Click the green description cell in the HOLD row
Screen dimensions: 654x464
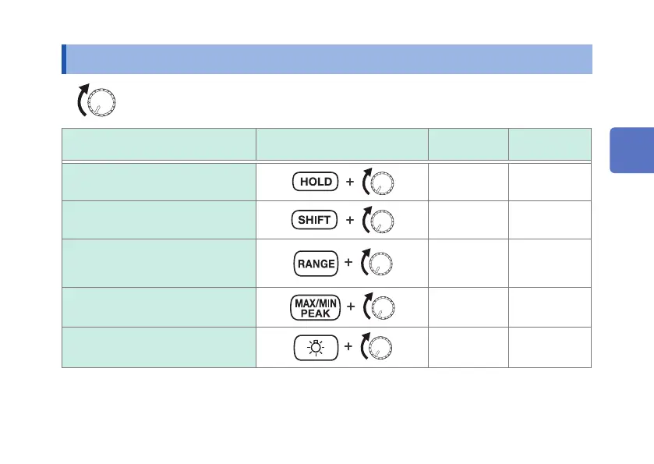click(x=159, y=182)
